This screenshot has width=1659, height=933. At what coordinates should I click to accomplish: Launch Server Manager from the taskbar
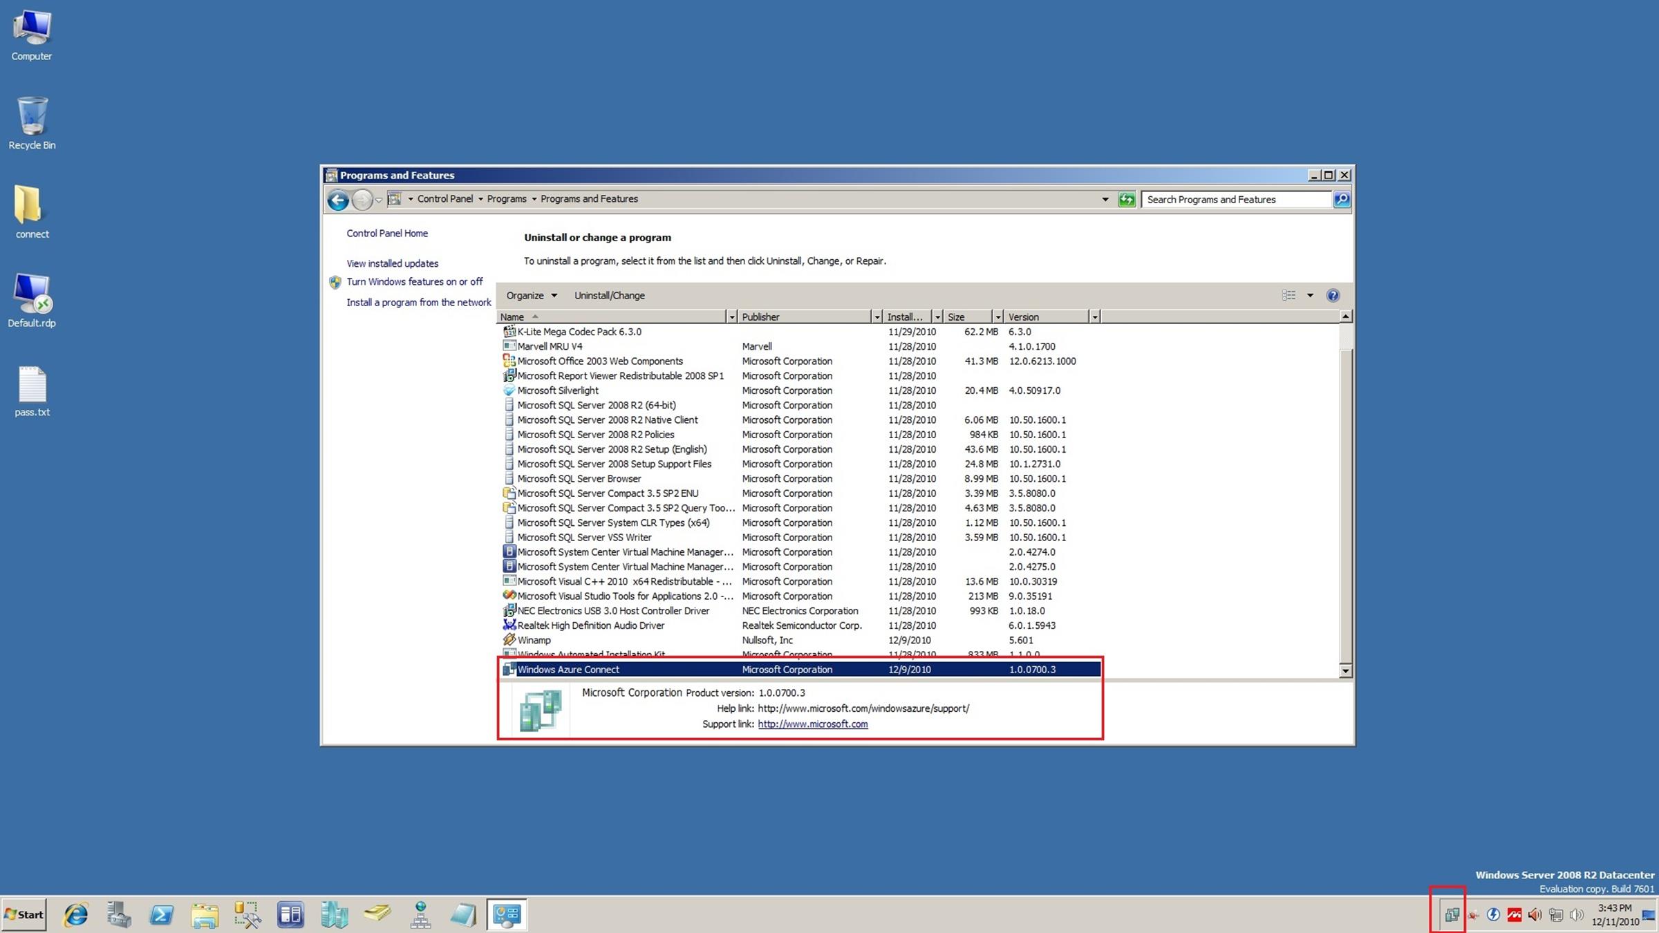coord(118,914)
